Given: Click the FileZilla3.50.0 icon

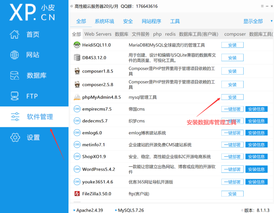Looking at the screenshot, I should point(77,194).
